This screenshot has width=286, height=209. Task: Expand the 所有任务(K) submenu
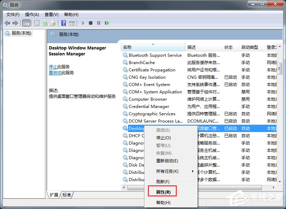click(x=166, y=172)
